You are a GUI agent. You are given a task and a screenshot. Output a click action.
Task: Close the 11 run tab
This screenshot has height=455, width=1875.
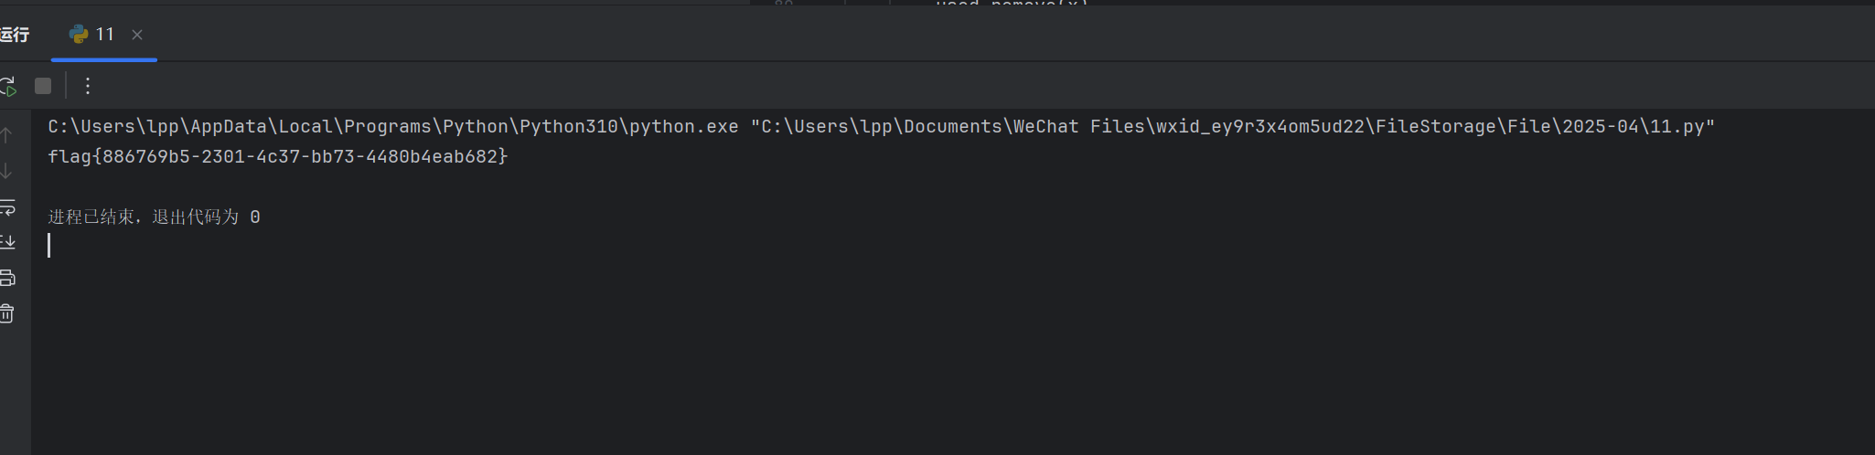click(x=137, y=35)
